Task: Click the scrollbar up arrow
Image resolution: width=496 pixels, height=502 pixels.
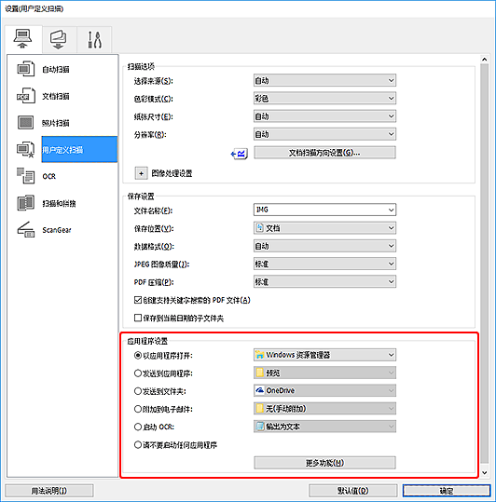Action: click(x=485, y=60)
